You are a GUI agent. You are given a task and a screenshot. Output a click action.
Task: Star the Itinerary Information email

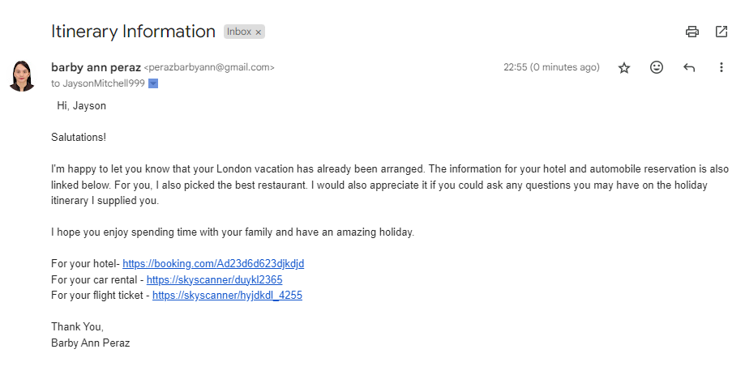pyautogui.click(x=624, y=68)
